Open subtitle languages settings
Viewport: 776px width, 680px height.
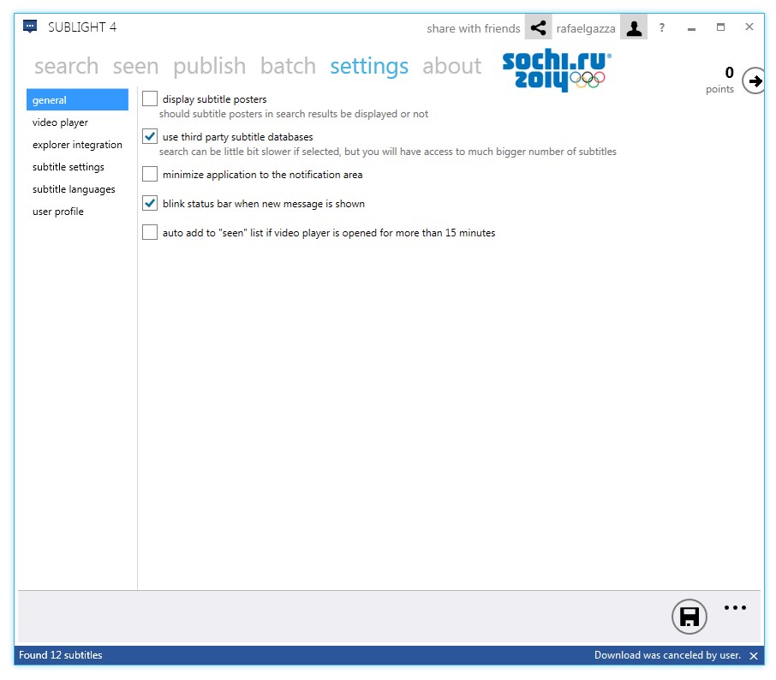click(72, 189)
